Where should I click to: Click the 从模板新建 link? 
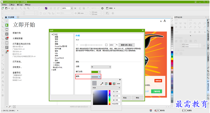pyautogui.click(x=18, y=39)
